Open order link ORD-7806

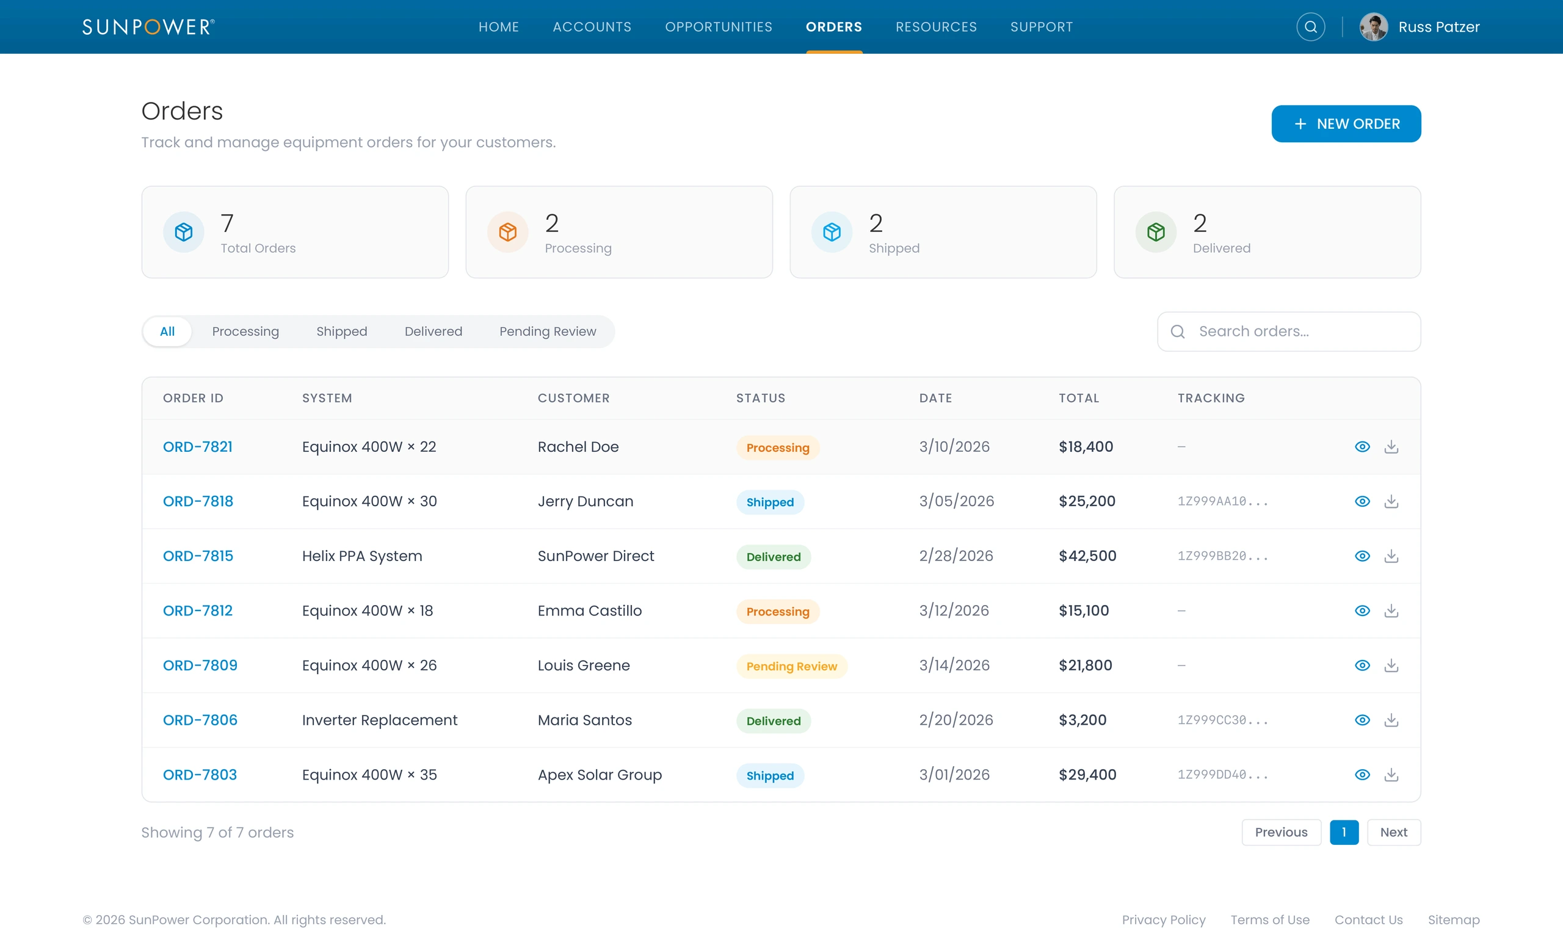pos(200,719)
